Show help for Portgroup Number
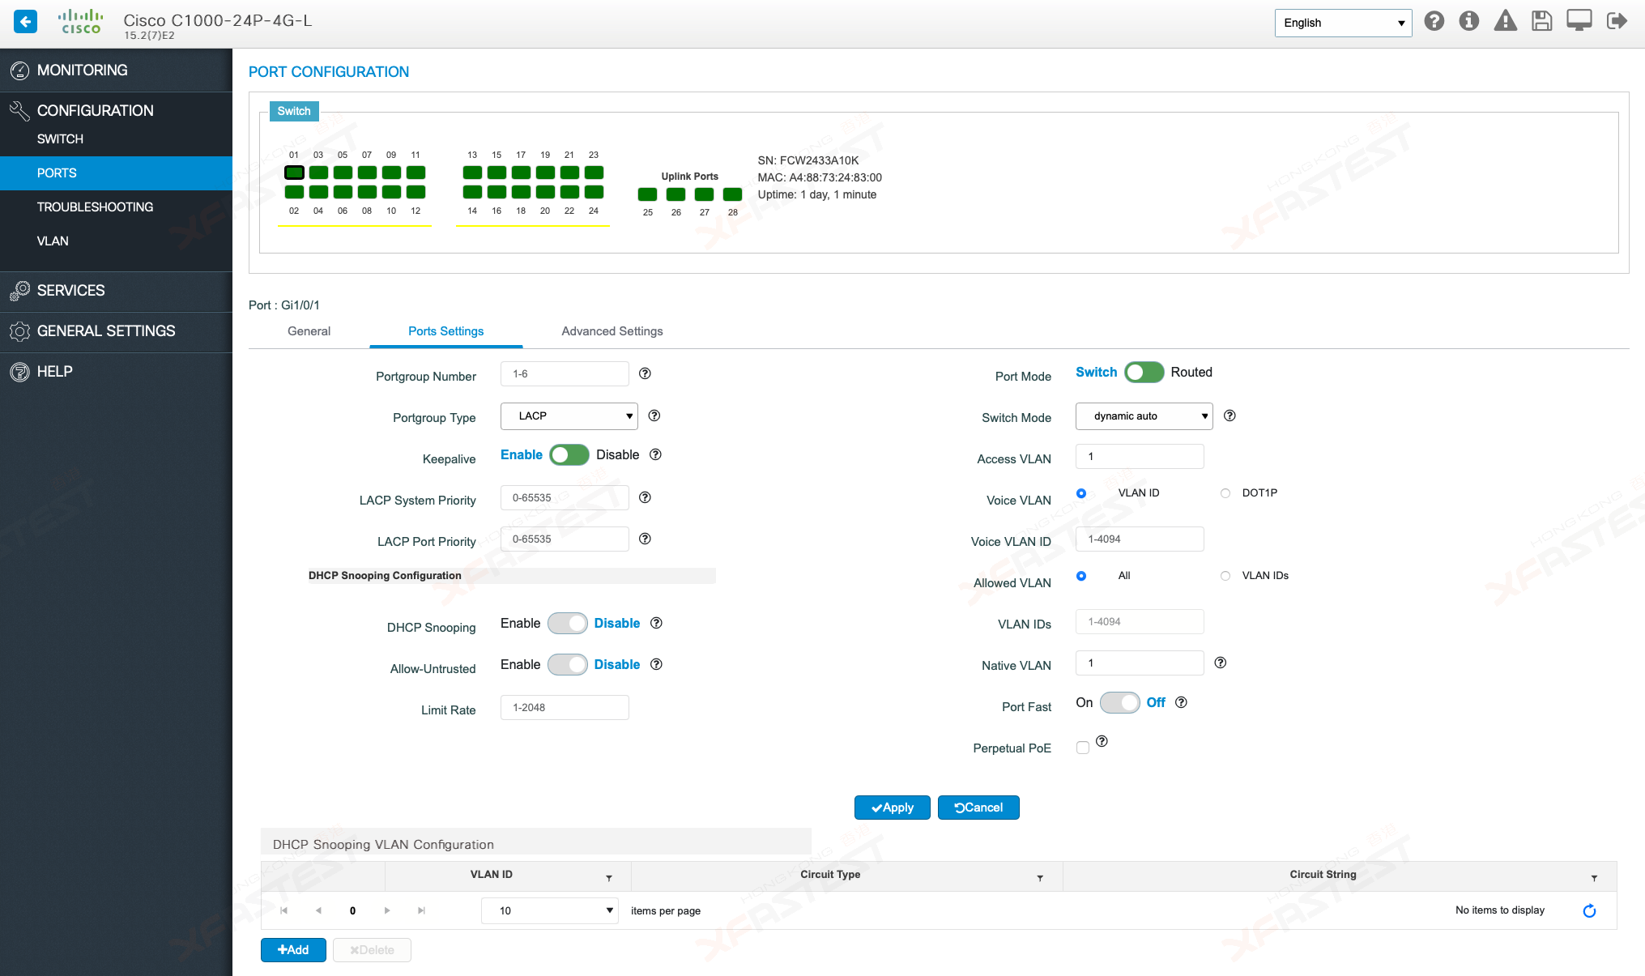Image resolution: width=1645 pixels, height=976 pixels. pos(645,373)
